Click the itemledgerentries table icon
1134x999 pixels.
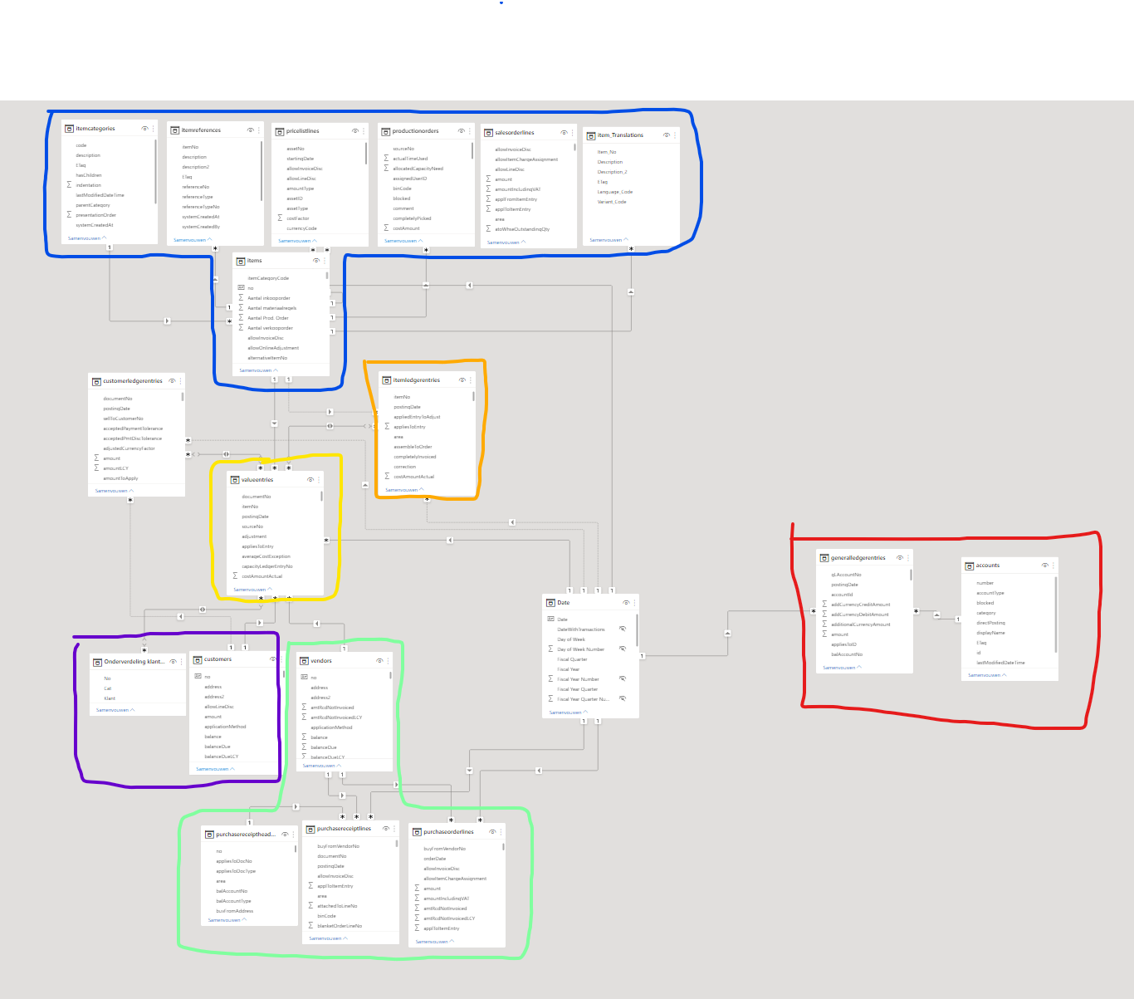(386, 380)
